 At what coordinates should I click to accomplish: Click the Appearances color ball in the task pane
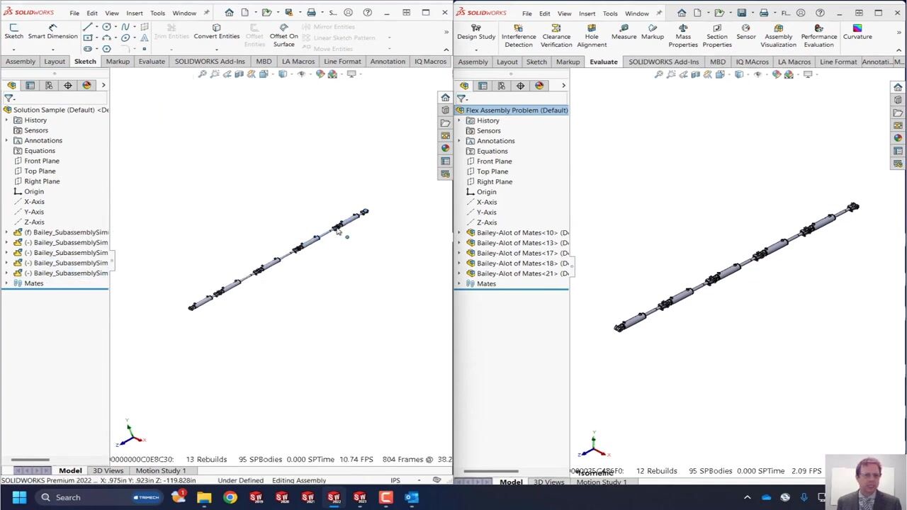[x=445, y=148]
